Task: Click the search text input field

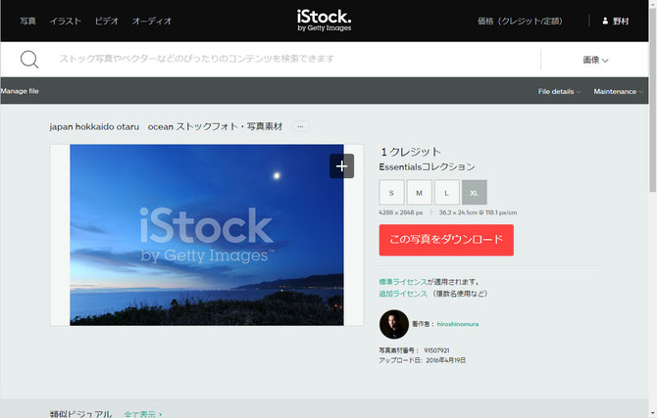Action: click(293, 59)
